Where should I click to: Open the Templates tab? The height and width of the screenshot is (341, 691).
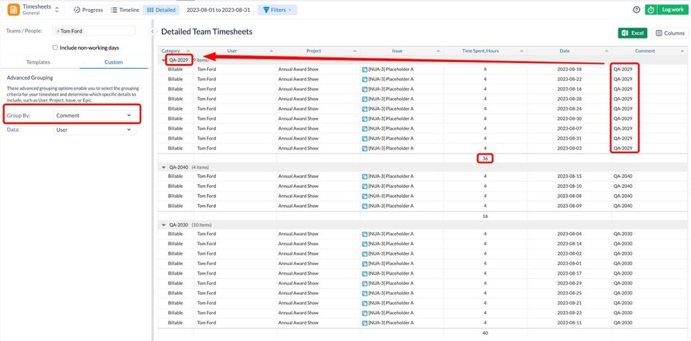point(38,62)
